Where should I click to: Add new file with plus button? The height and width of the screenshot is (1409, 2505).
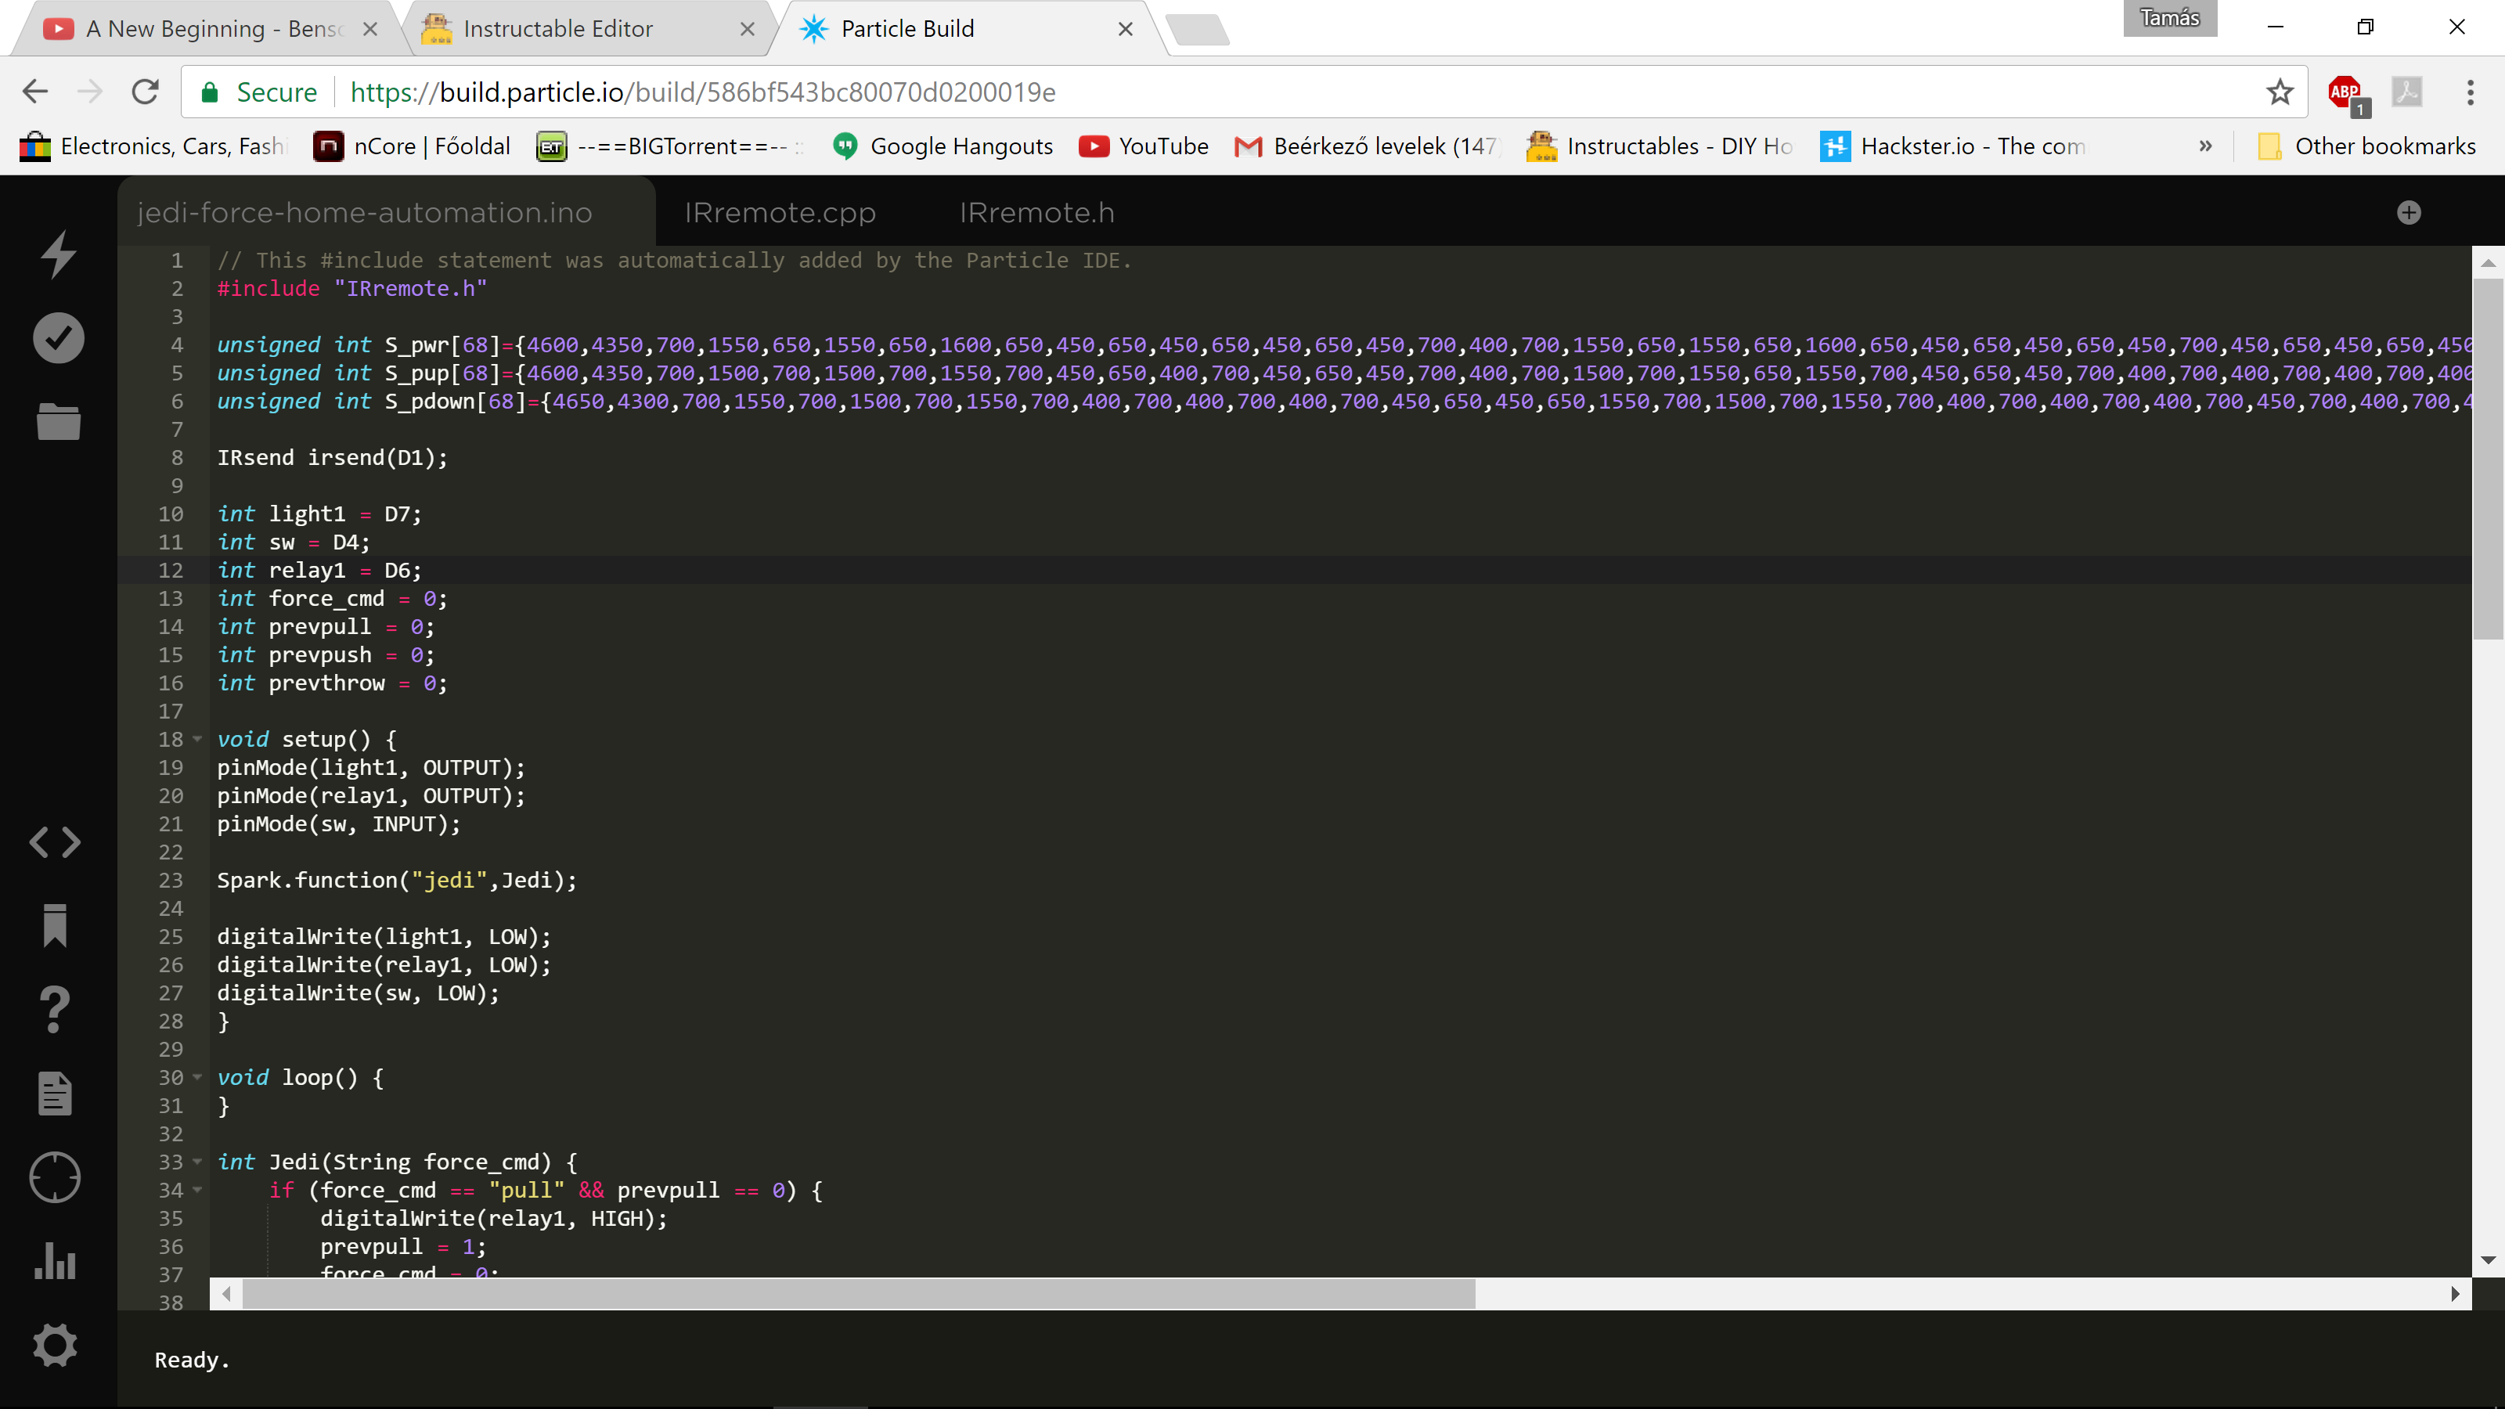(x=2409, y=213)
